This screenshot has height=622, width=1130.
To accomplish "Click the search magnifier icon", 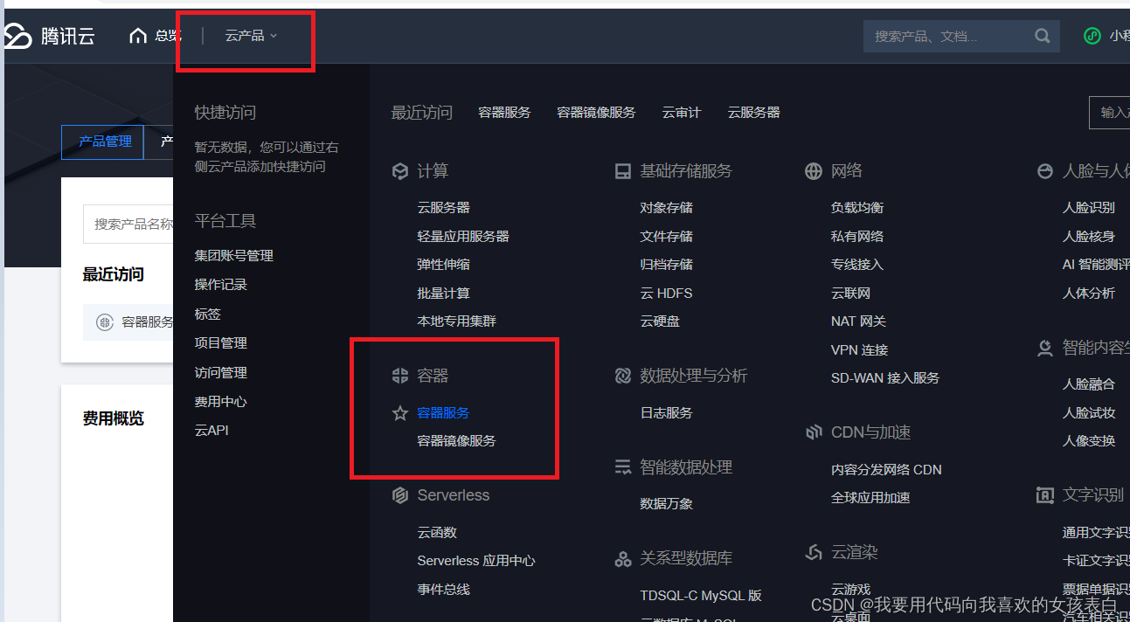I will click(x=1043, y=36).
